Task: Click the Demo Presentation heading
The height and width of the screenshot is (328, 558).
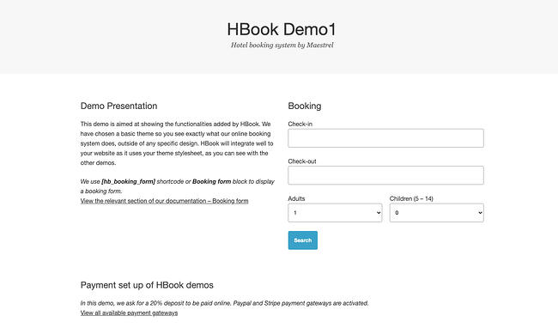Action: (118, 106)
